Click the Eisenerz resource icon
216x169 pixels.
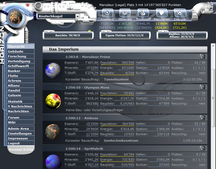(107, 13)
